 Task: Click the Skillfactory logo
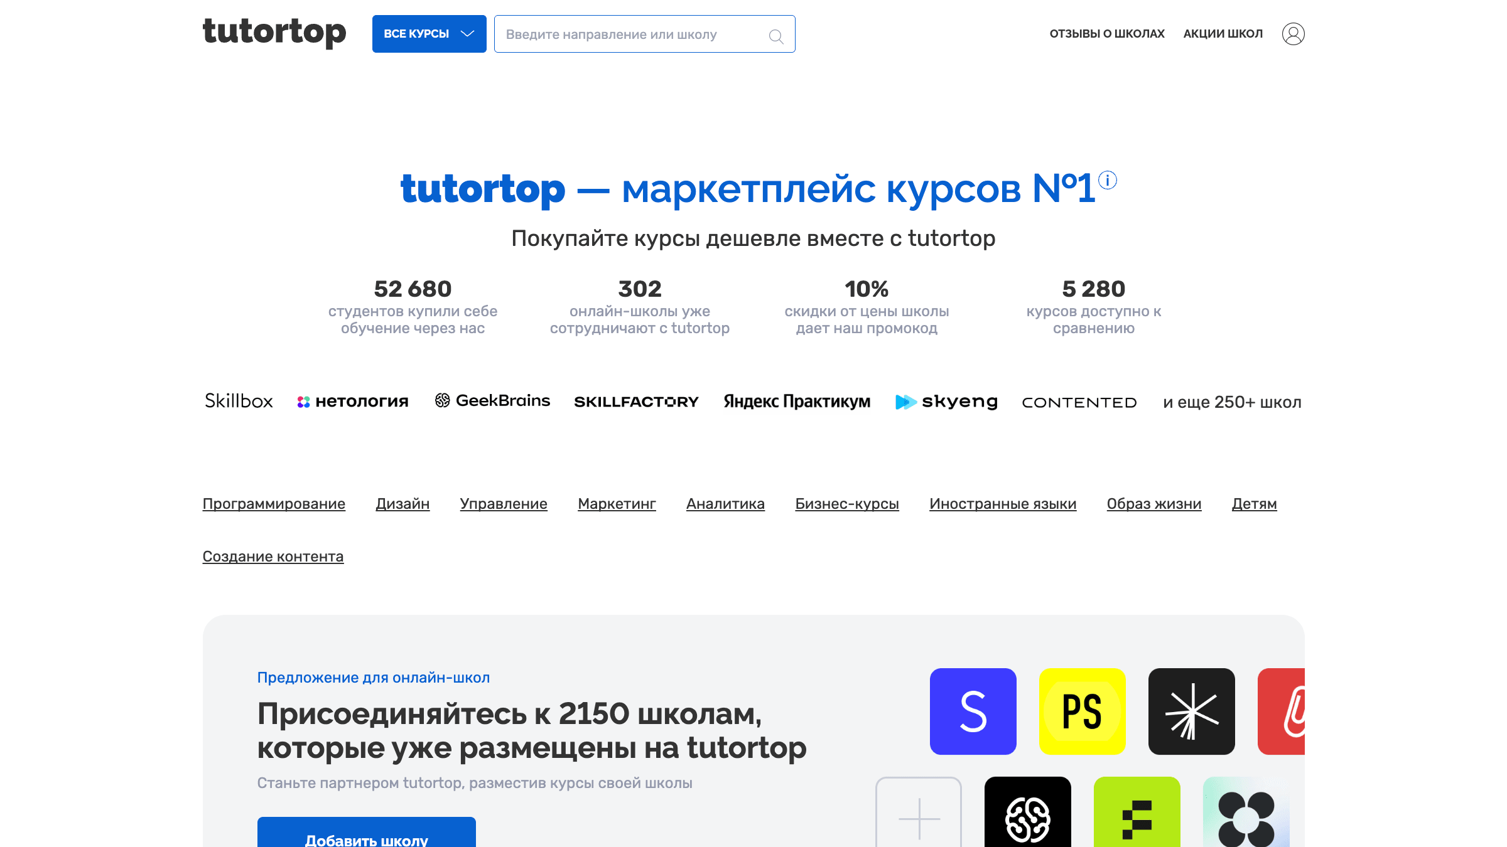click(636, 401)
